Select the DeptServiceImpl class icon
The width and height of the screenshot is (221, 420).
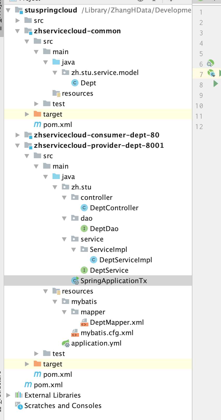tap(94, 260)
